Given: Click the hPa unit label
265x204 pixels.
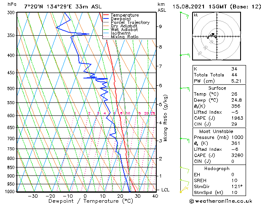Looking at the screenshot, I should (x=12, y=5).
